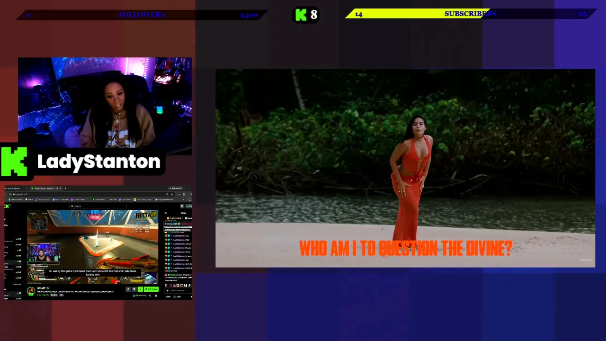Click the Kick logo viewer count badge
Image resolution: width=606 pixels, height=341 pixels.
[x=306, y=15]
